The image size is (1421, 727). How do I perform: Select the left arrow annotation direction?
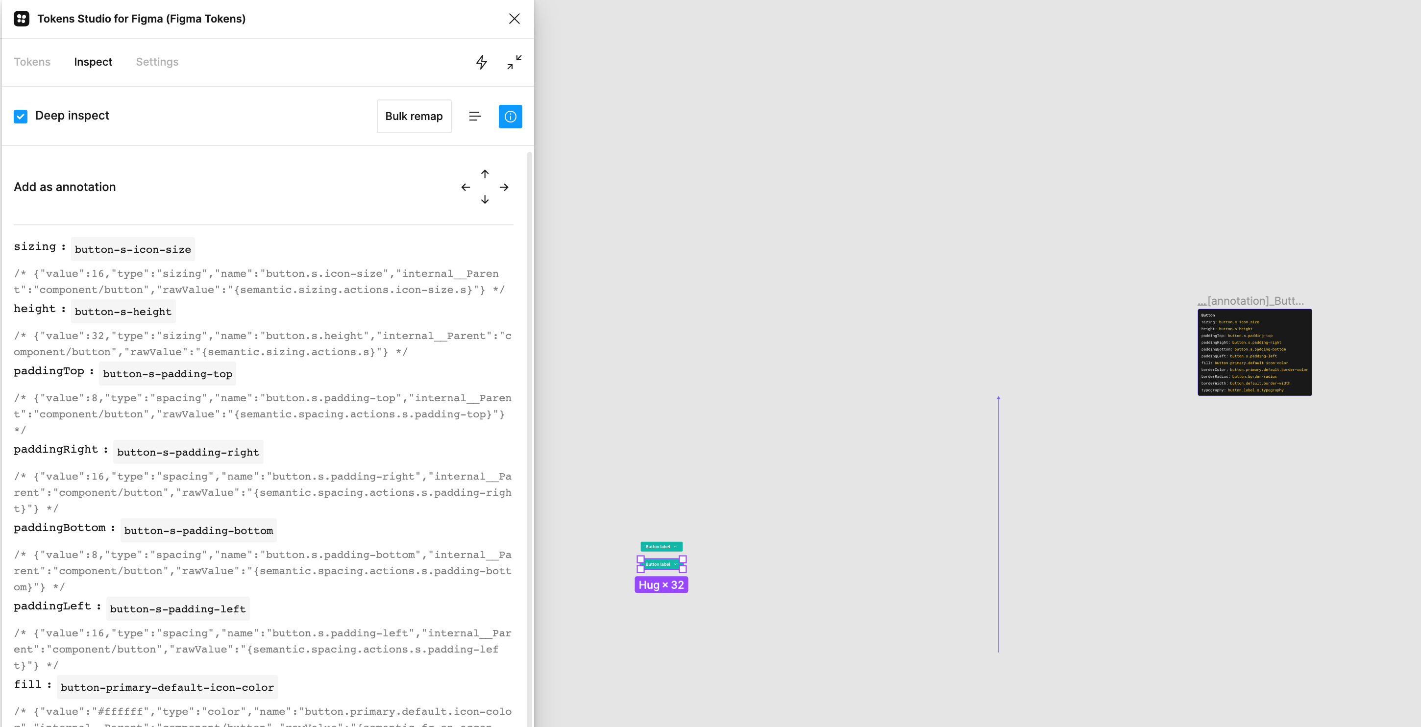[465, 187]
